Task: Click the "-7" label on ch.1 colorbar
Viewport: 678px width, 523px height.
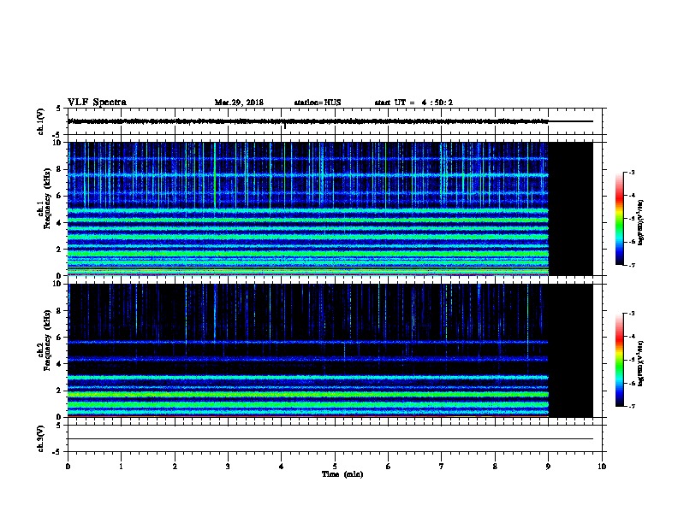Action: point(631,266)
